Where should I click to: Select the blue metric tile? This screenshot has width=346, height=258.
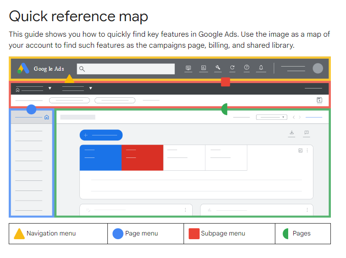pos(100,157)
